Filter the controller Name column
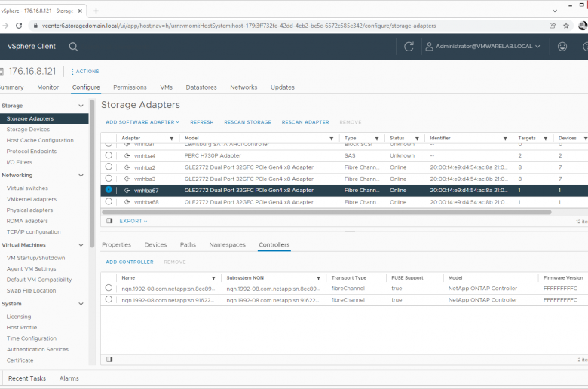The width and height of the screenshot is (588, 389). click(213, 278)
